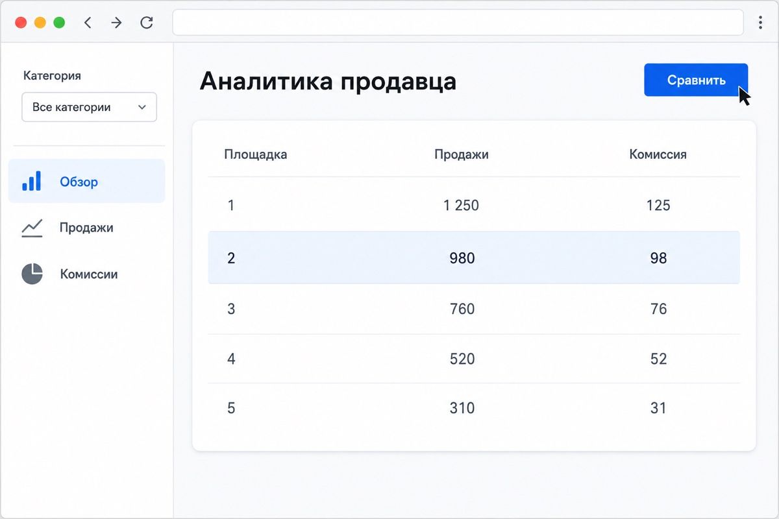Screen dimensions: 779x519
Task: Click the browser forward arrow
Action: tap(116, 23)
